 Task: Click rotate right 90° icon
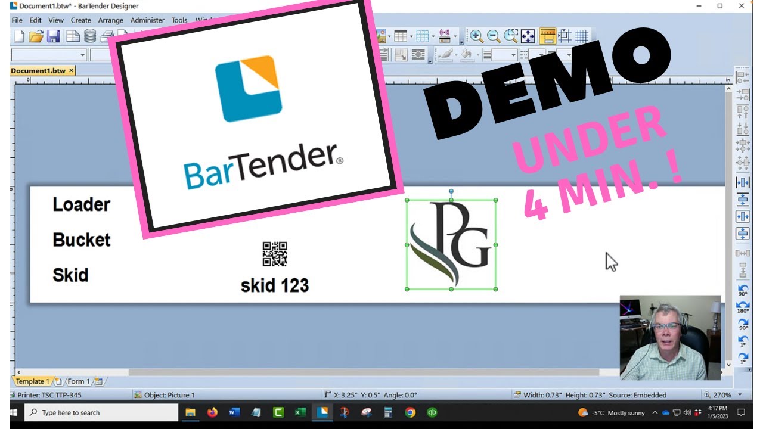743,324
